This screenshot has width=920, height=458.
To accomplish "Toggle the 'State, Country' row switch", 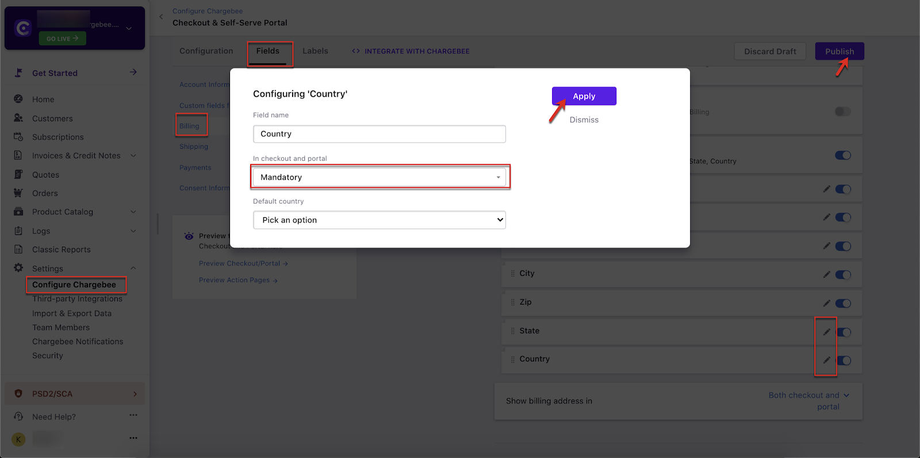I will click(843, 155).
